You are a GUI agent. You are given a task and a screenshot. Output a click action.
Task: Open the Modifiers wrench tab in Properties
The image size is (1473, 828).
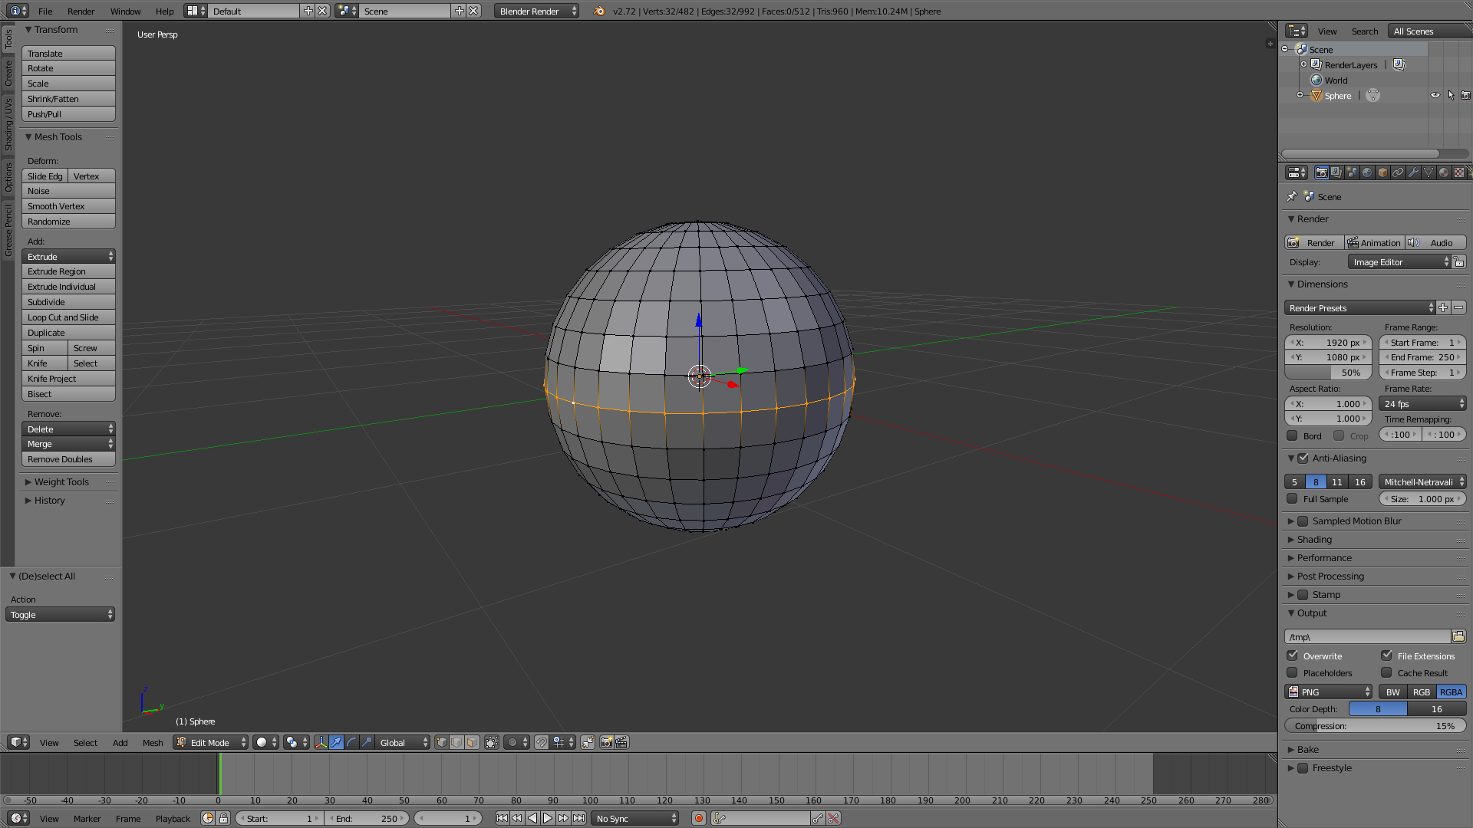pyautogui.click(x=1413, y=172)
